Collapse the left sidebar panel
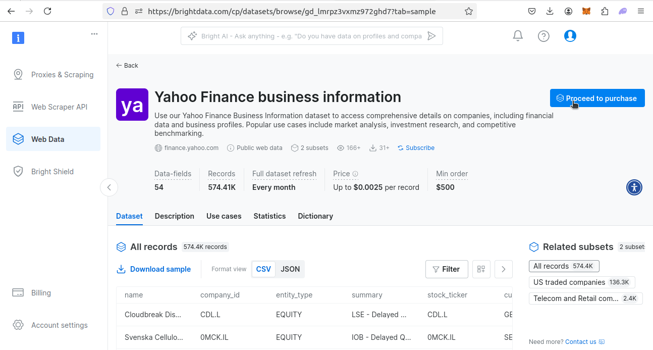 tap(109, 187)
